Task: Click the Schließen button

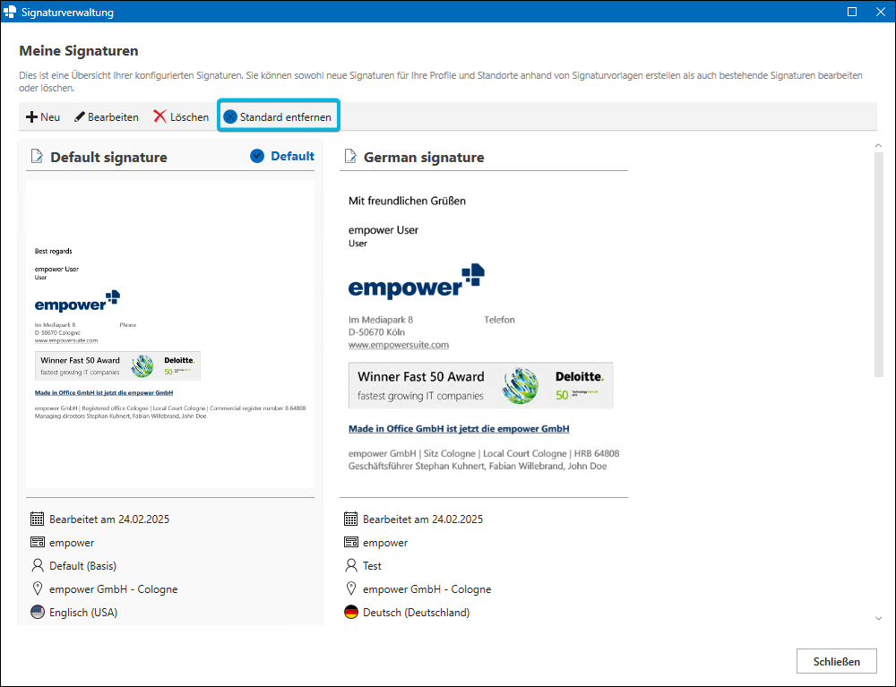Action: [837, 661]
